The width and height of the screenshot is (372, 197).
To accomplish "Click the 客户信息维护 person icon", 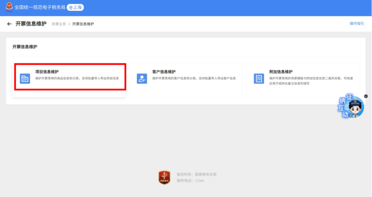I will (142, 79).
